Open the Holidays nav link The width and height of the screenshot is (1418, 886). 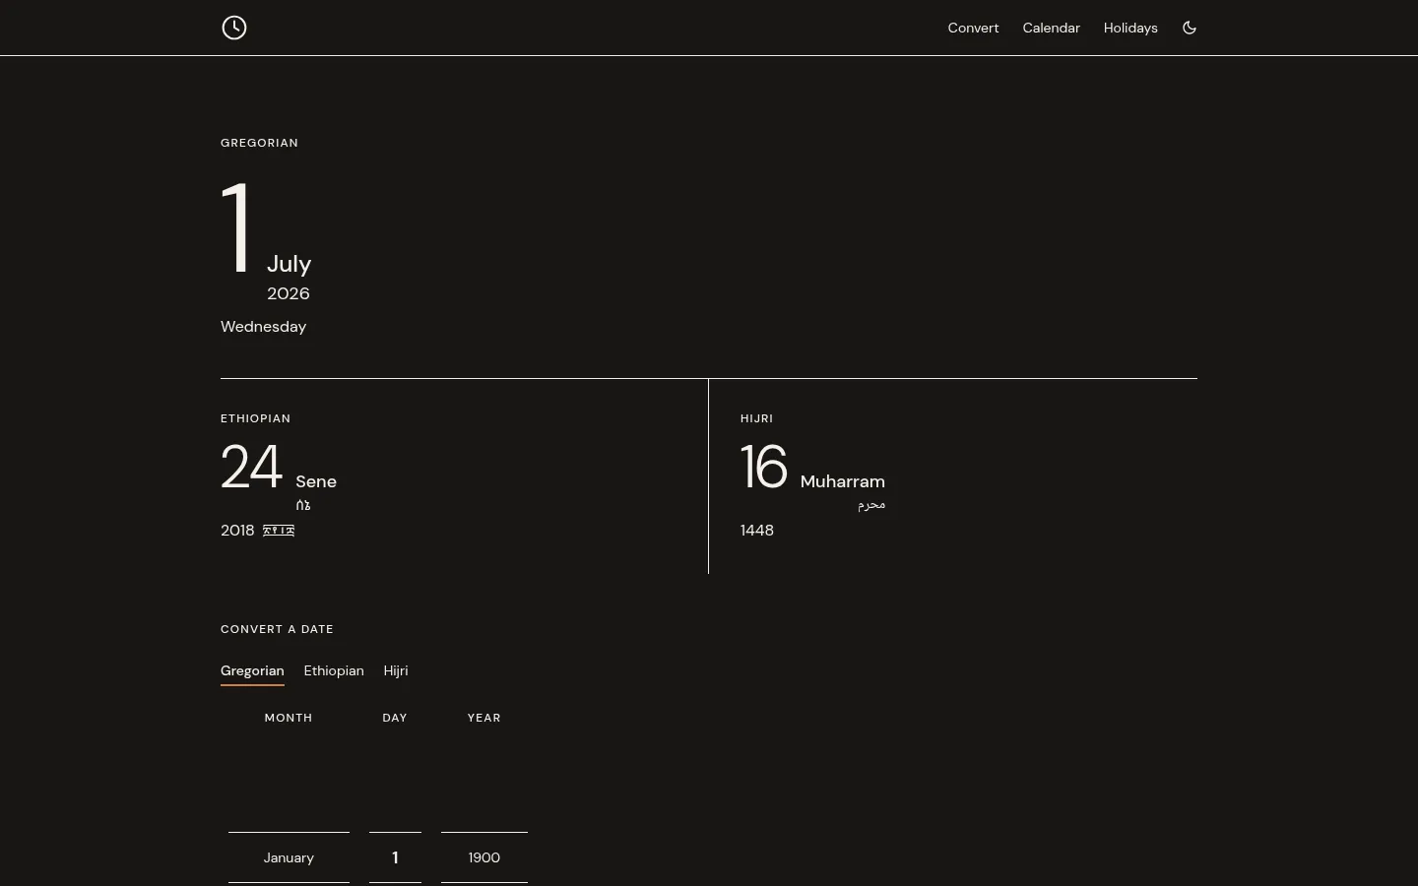1130,28
